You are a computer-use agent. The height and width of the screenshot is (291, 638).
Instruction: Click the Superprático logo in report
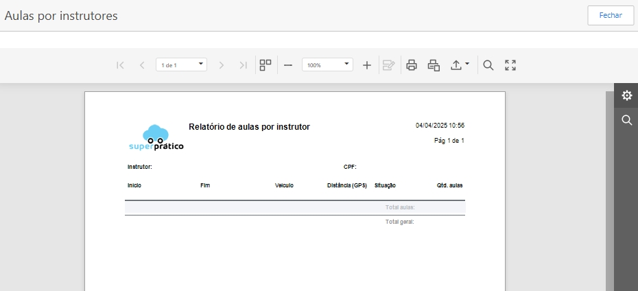[156, 138]
